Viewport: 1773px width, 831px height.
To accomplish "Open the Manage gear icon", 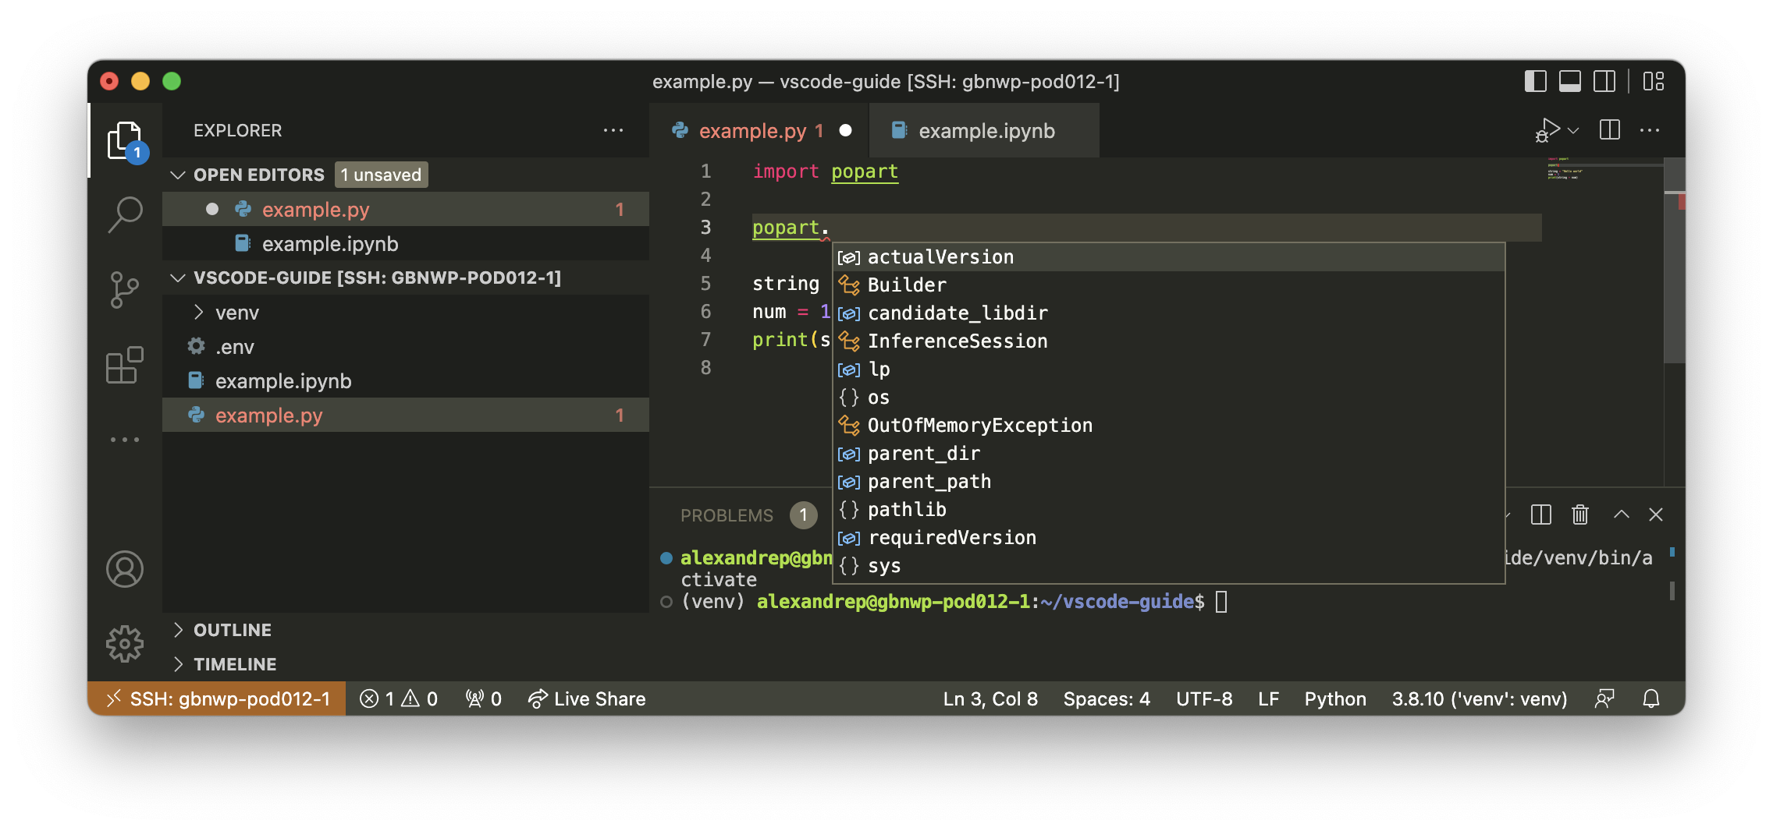I will tap(124, 644).
